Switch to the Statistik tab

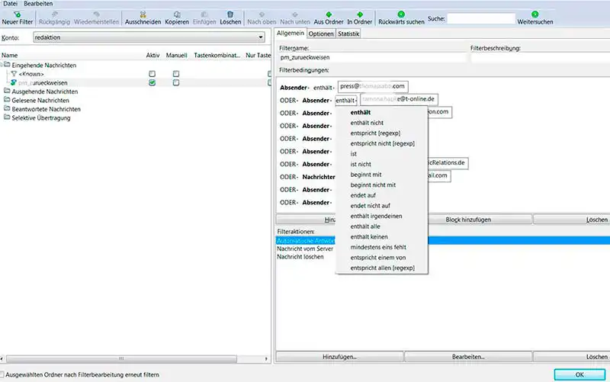point(348,34)
